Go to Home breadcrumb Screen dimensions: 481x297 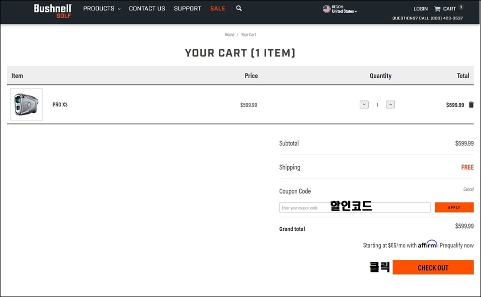pyautogui.click(x=229, y=34)
